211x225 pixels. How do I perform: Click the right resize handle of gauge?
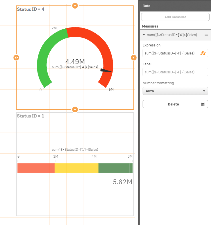[x=134, y=58]
